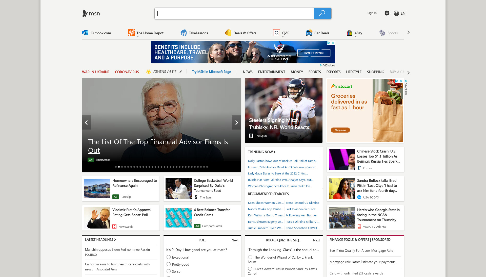Click the Deals & Offers tag icon
Screen dimensions: 486x277
click(228, 33)
